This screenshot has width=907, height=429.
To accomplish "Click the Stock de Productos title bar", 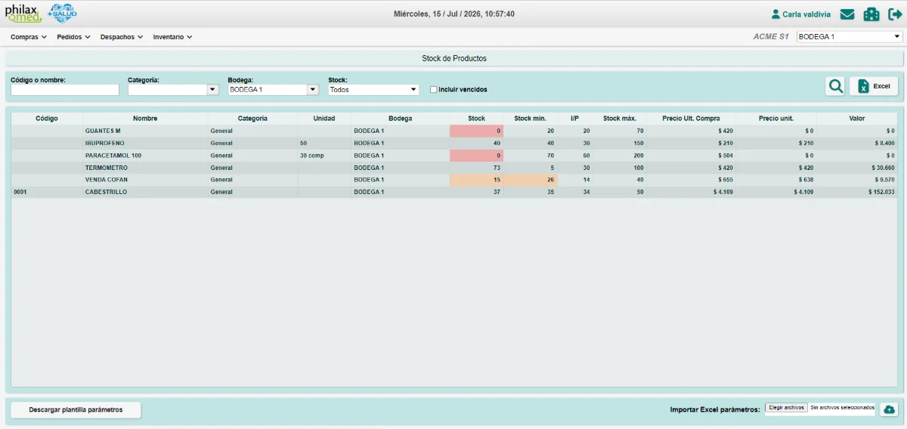I will click(x=453, y=58).
